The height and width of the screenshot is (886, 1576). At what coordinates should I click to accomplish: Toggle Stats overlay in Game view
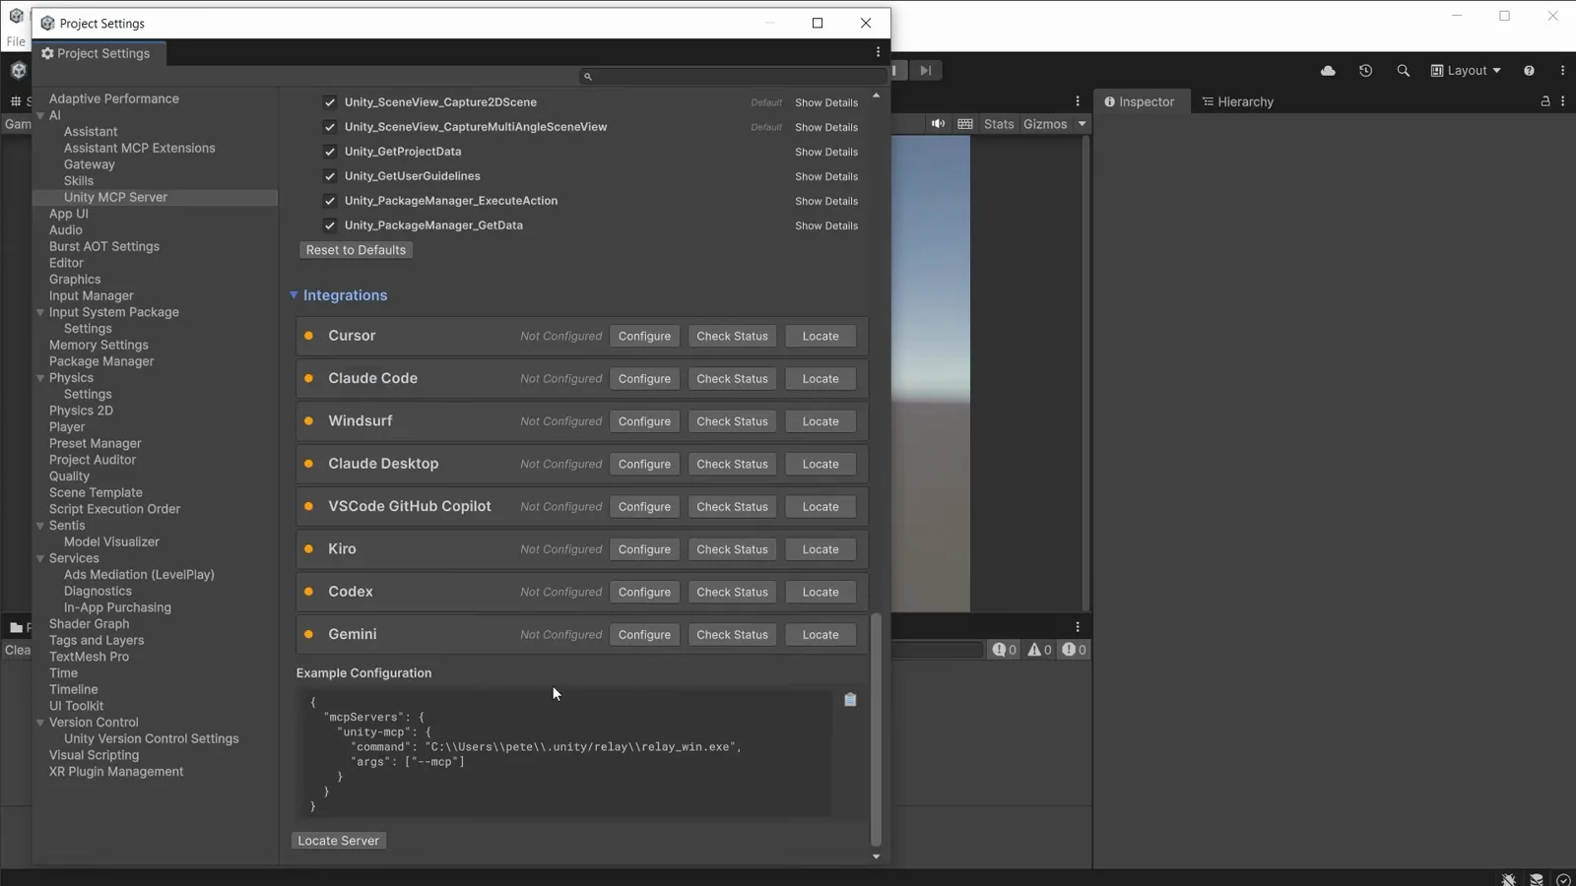(x=999, y=124)
